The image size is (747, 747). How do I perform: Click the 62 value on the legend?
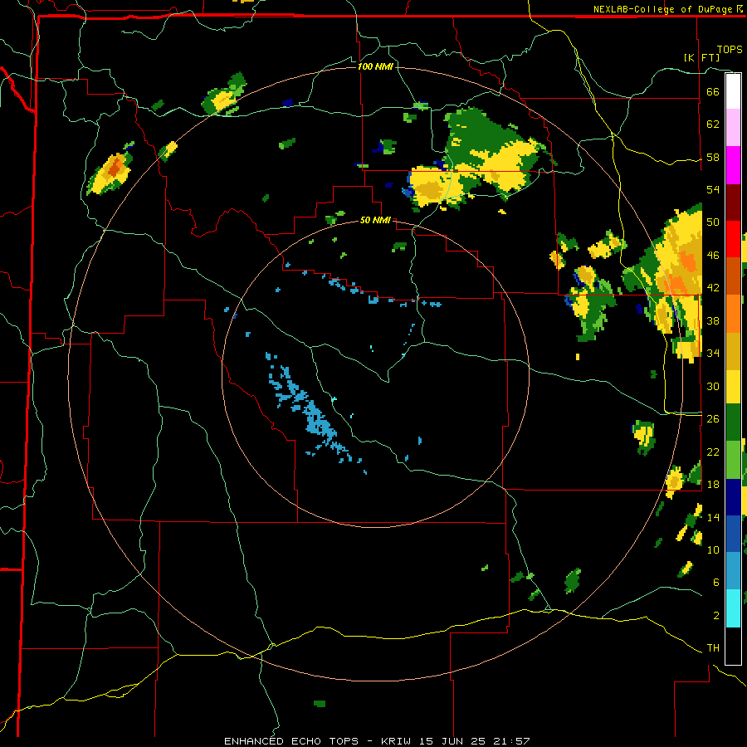(713, 124)
